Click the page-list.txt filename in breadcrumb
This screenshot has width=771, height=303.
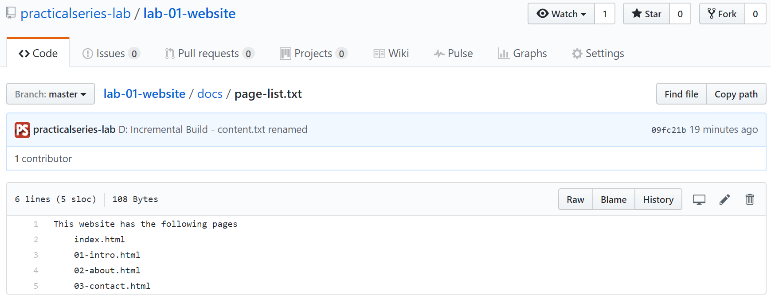click(x=268, y=94)
